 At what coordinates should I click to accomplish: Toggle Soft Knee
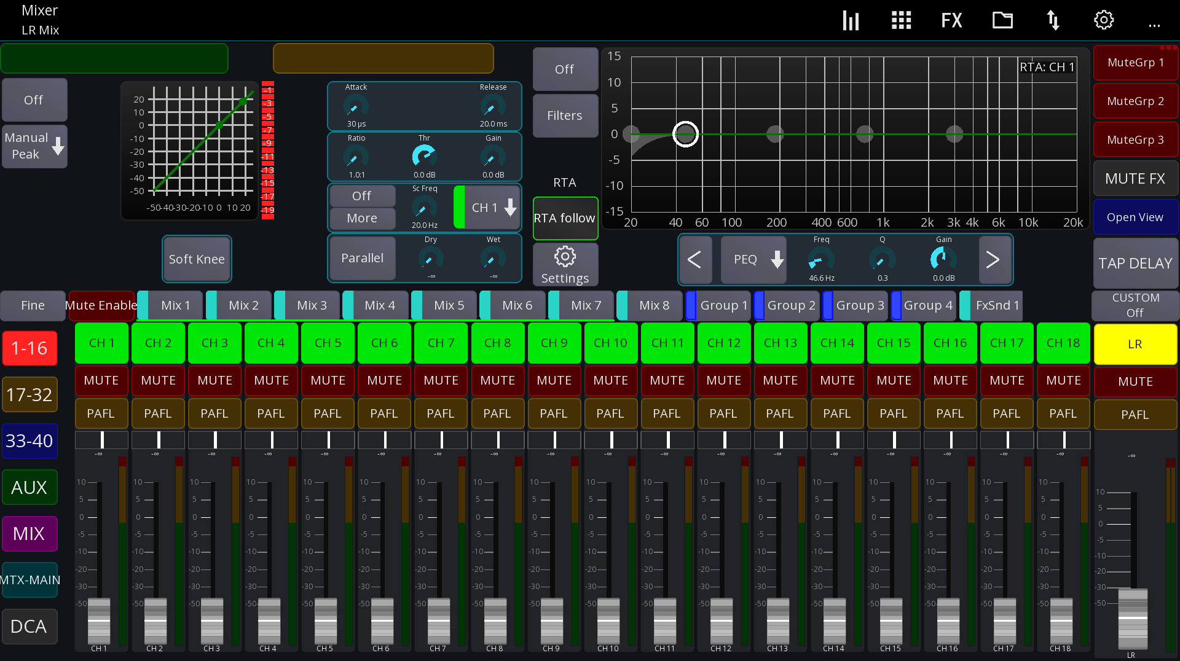[197, 259]
